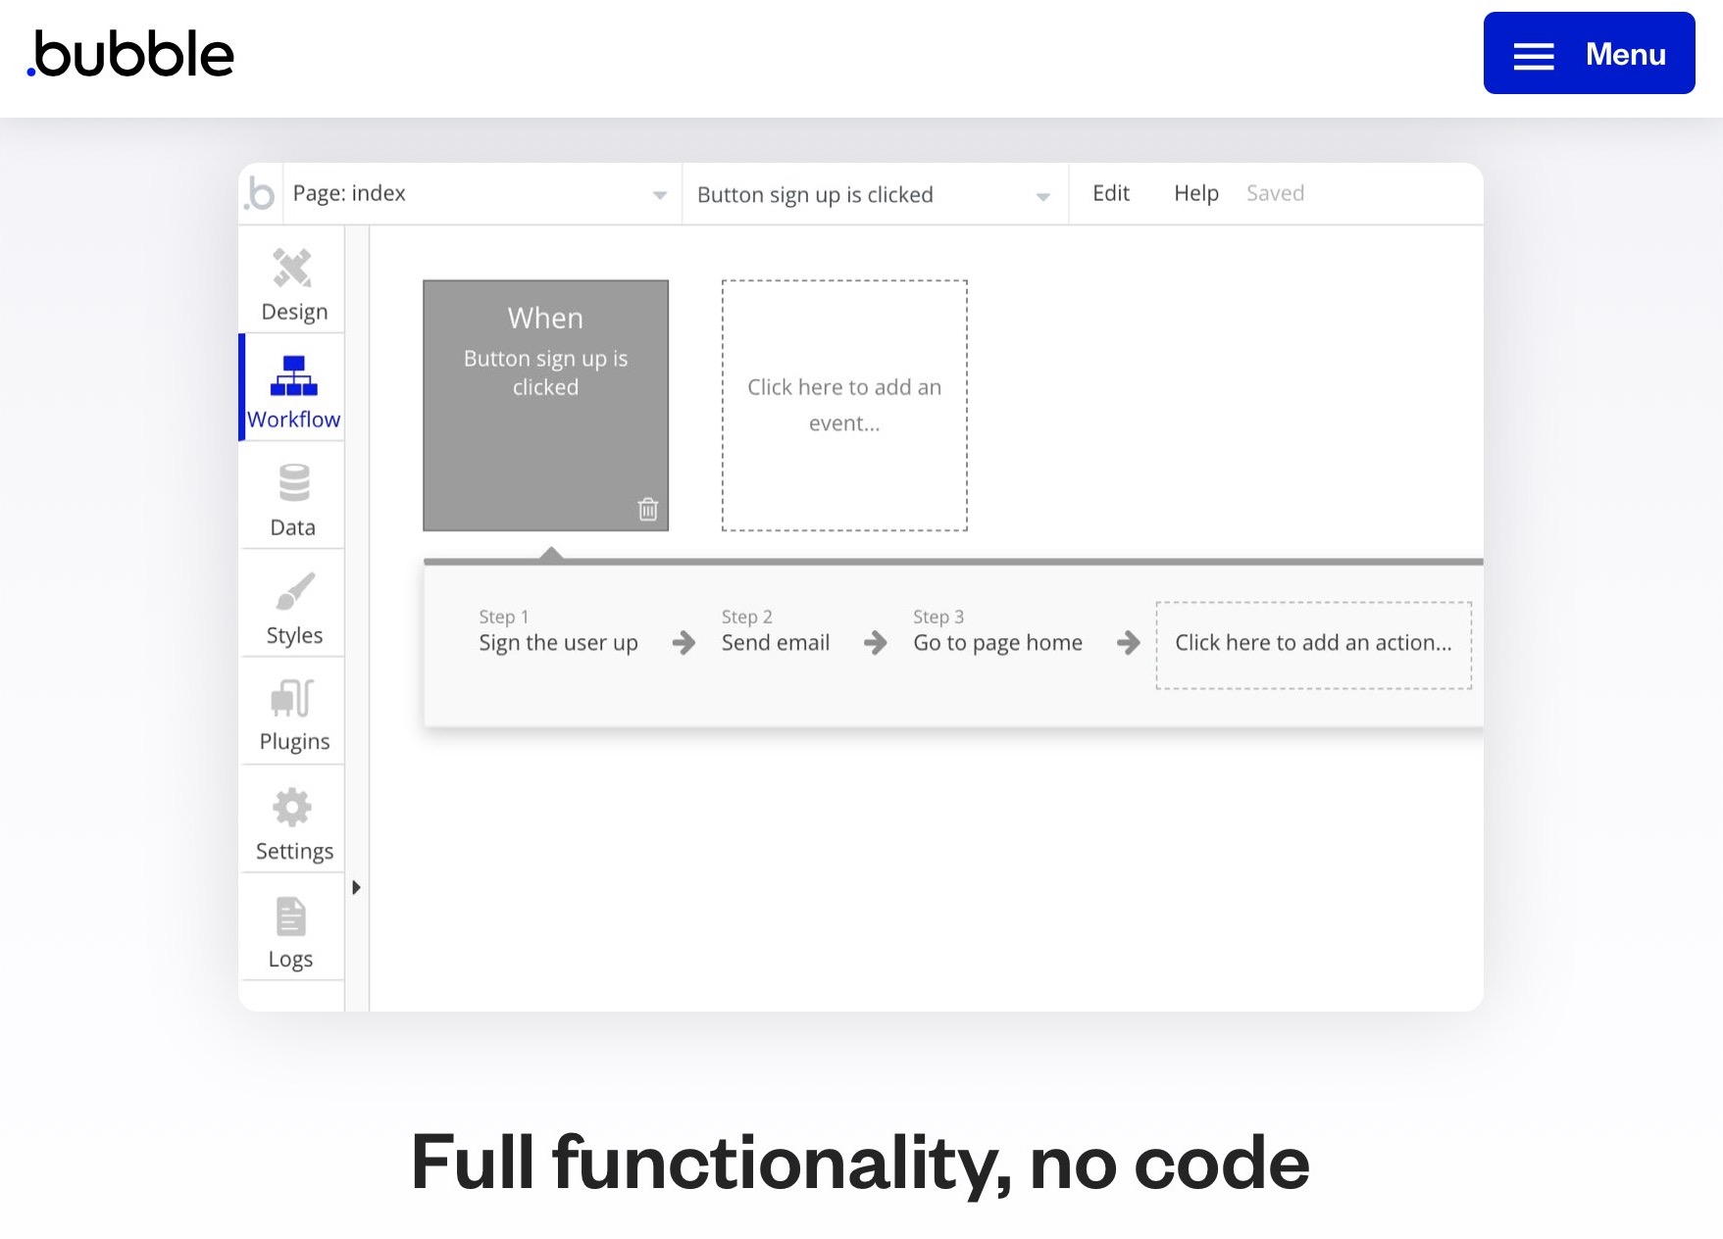Open the Plugins icon

[x=292, y=699]
